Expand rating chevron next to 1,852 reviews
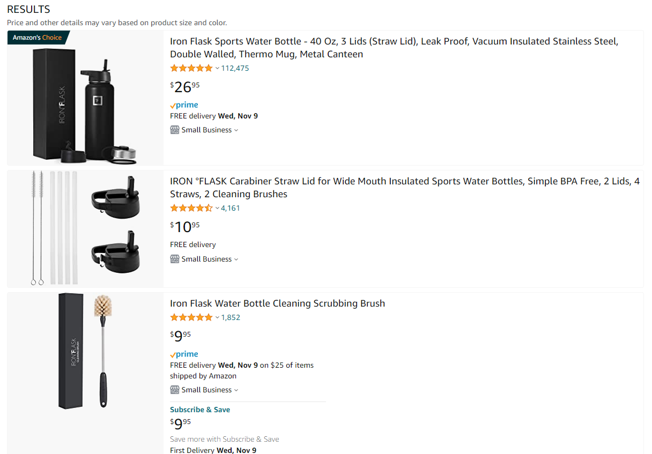The width and height of the screenshot is (652, 454). pos(217,317)
